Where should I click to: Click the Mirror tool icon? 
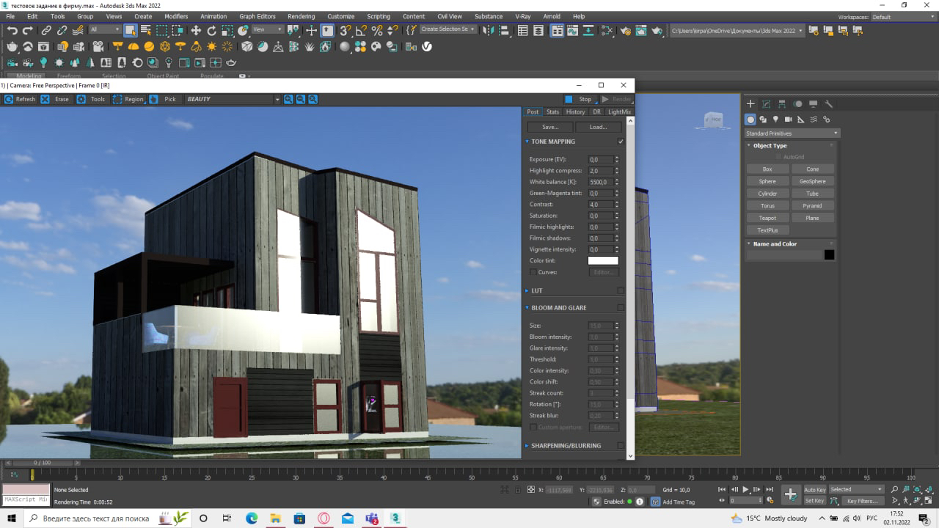tap(490, 30)
